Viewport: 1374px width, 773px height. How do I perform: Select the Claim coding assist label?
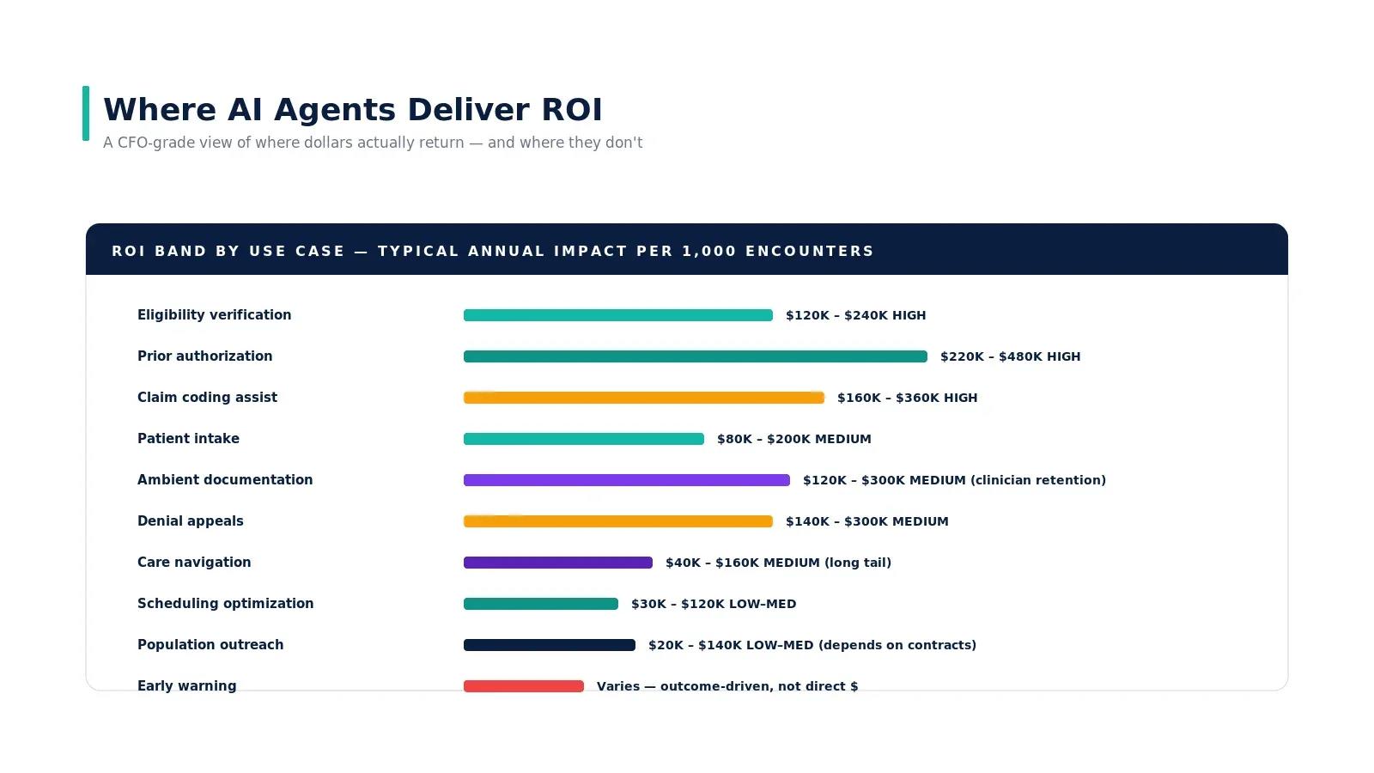[x=208, y=398]
